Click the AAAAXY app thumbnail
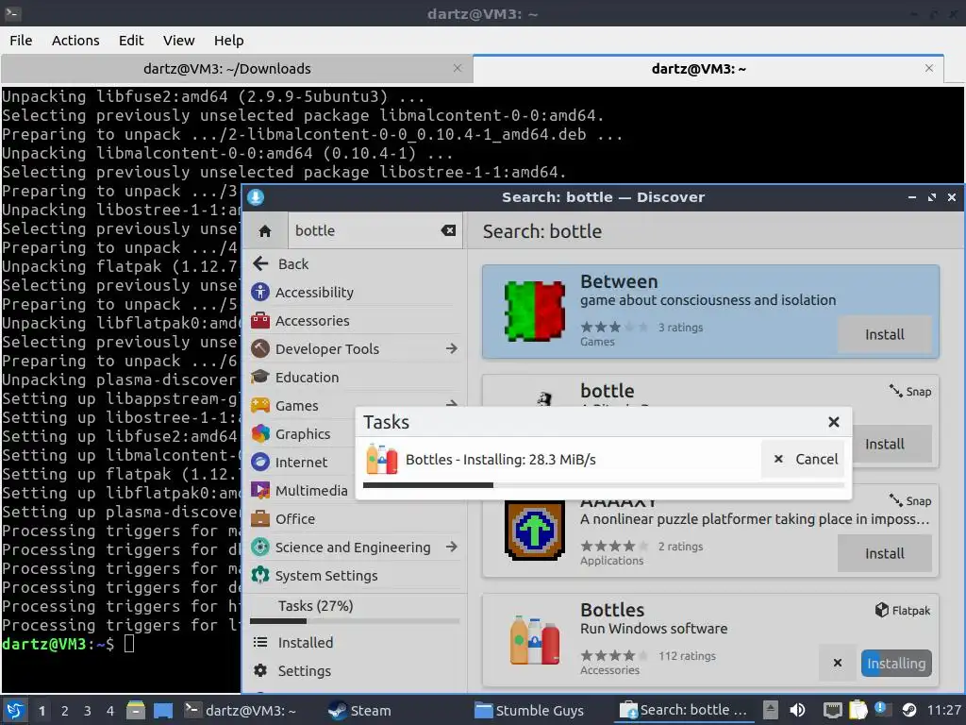 534,531
